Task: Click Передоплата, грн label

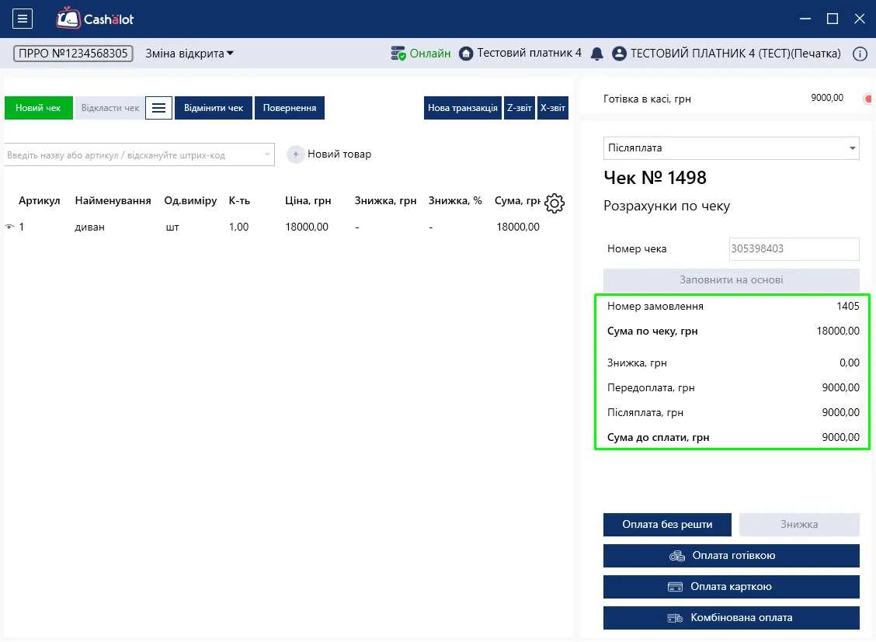Action: pos(651,388)
